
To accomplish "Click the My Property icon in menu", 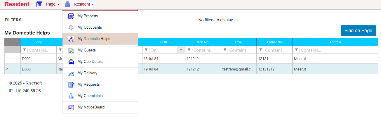I will pos(71,16).
